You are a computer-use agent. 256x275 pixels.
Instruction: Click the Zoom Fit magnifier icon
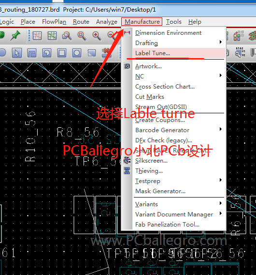(82, 36)
